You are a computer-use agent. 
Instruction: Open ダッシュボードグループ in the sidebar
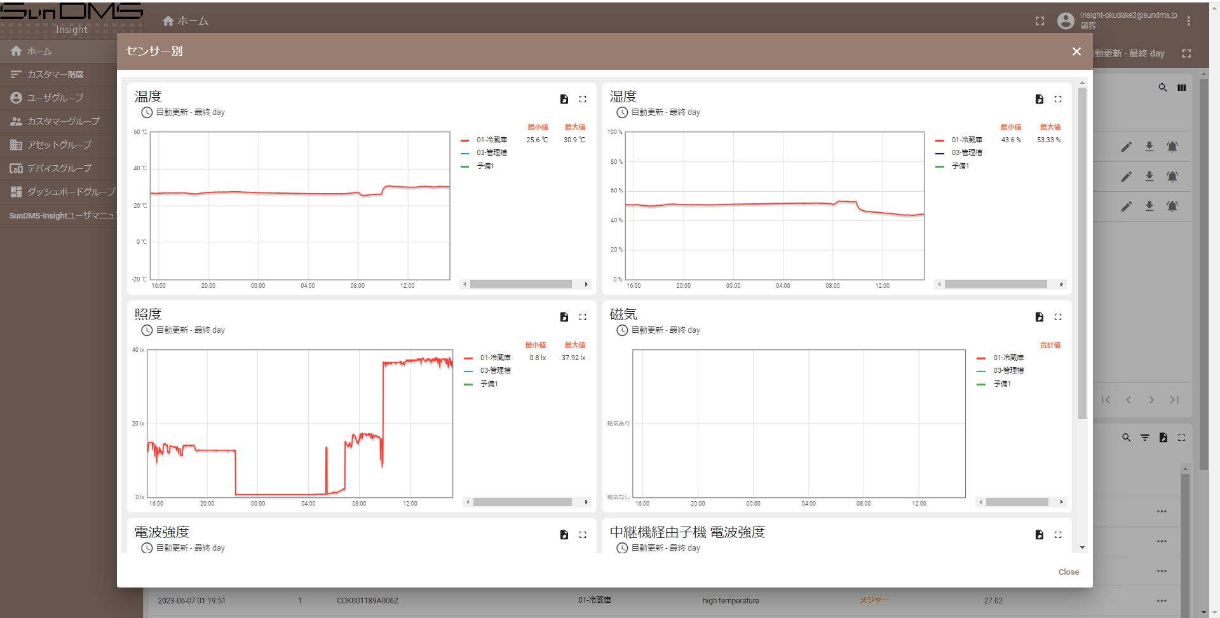(x=58, y=192)
